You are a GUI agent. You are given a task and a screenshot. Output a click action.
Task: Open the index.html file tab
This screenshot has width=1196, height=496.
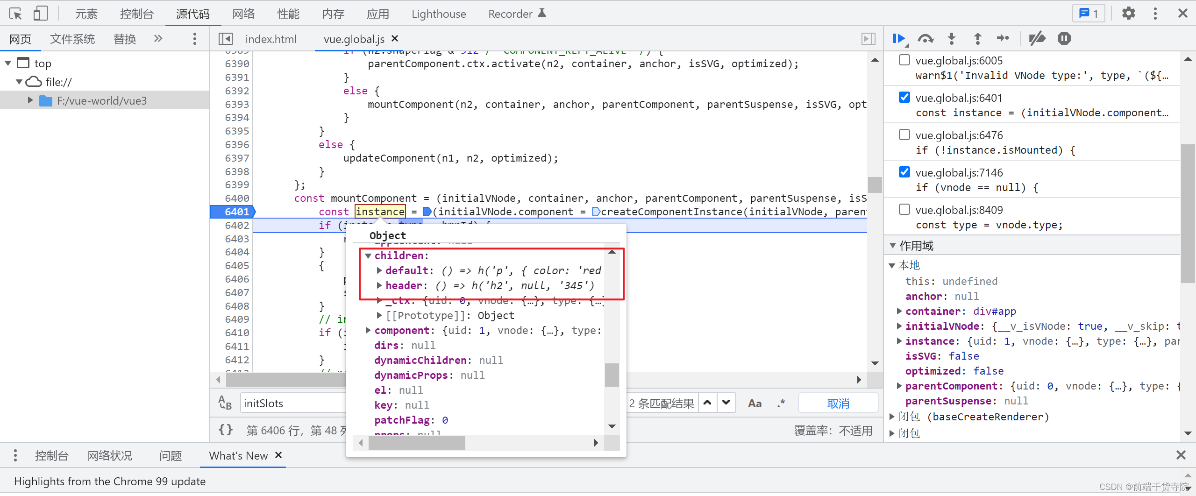pyautogui.click(x=271, y=39)
